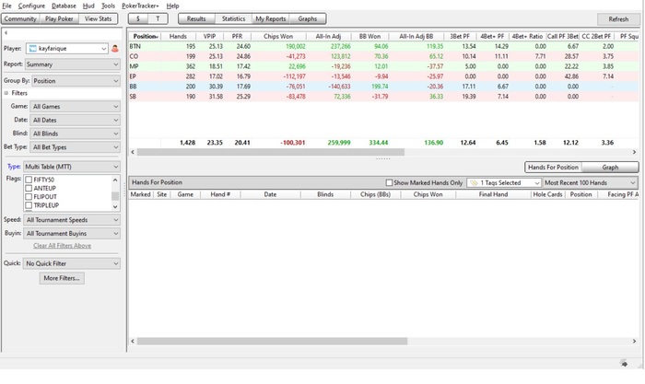Open the Player dropdown showing kayfarique

pyautogui.click(x=67, y=49)
